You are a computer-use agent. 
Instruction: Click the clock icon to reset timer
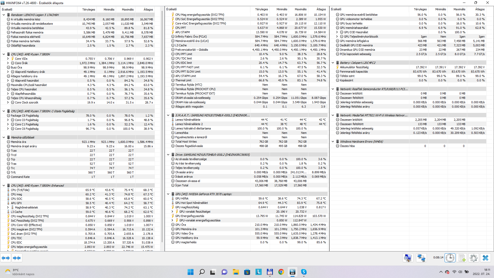pos(450,258)
